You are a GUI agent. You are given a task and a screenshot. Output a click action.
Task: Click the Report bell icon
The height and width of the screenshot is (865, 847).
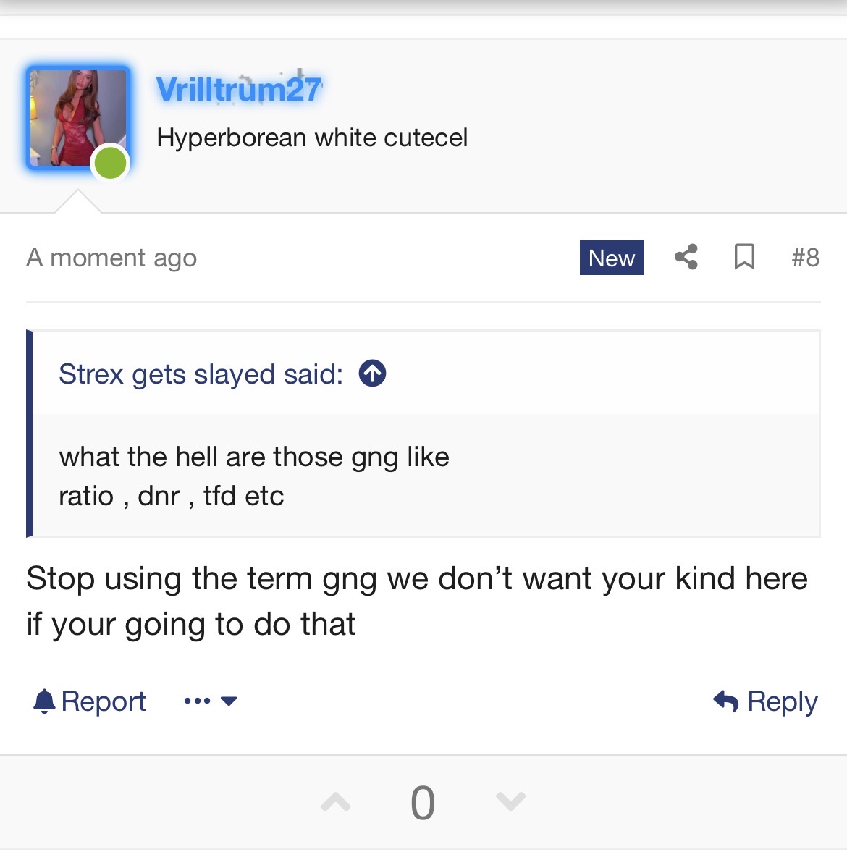(44, 701)
